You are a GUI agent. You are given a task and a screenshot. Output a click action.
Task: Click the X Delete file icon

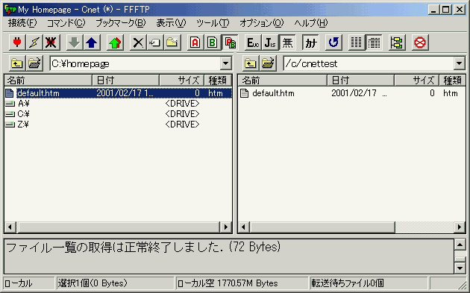(x=138, y=42)
